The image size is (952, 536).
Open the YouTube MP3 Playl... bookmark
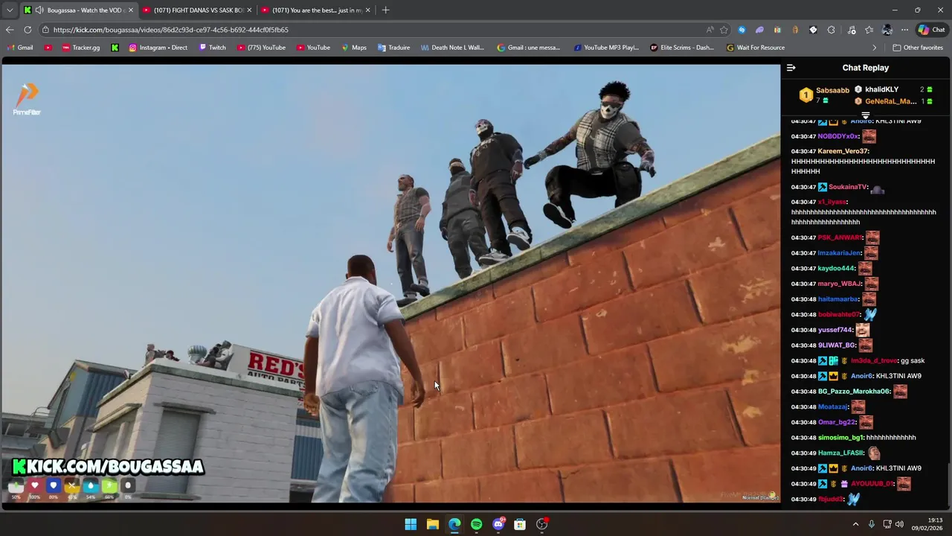[x=606, y=48]
